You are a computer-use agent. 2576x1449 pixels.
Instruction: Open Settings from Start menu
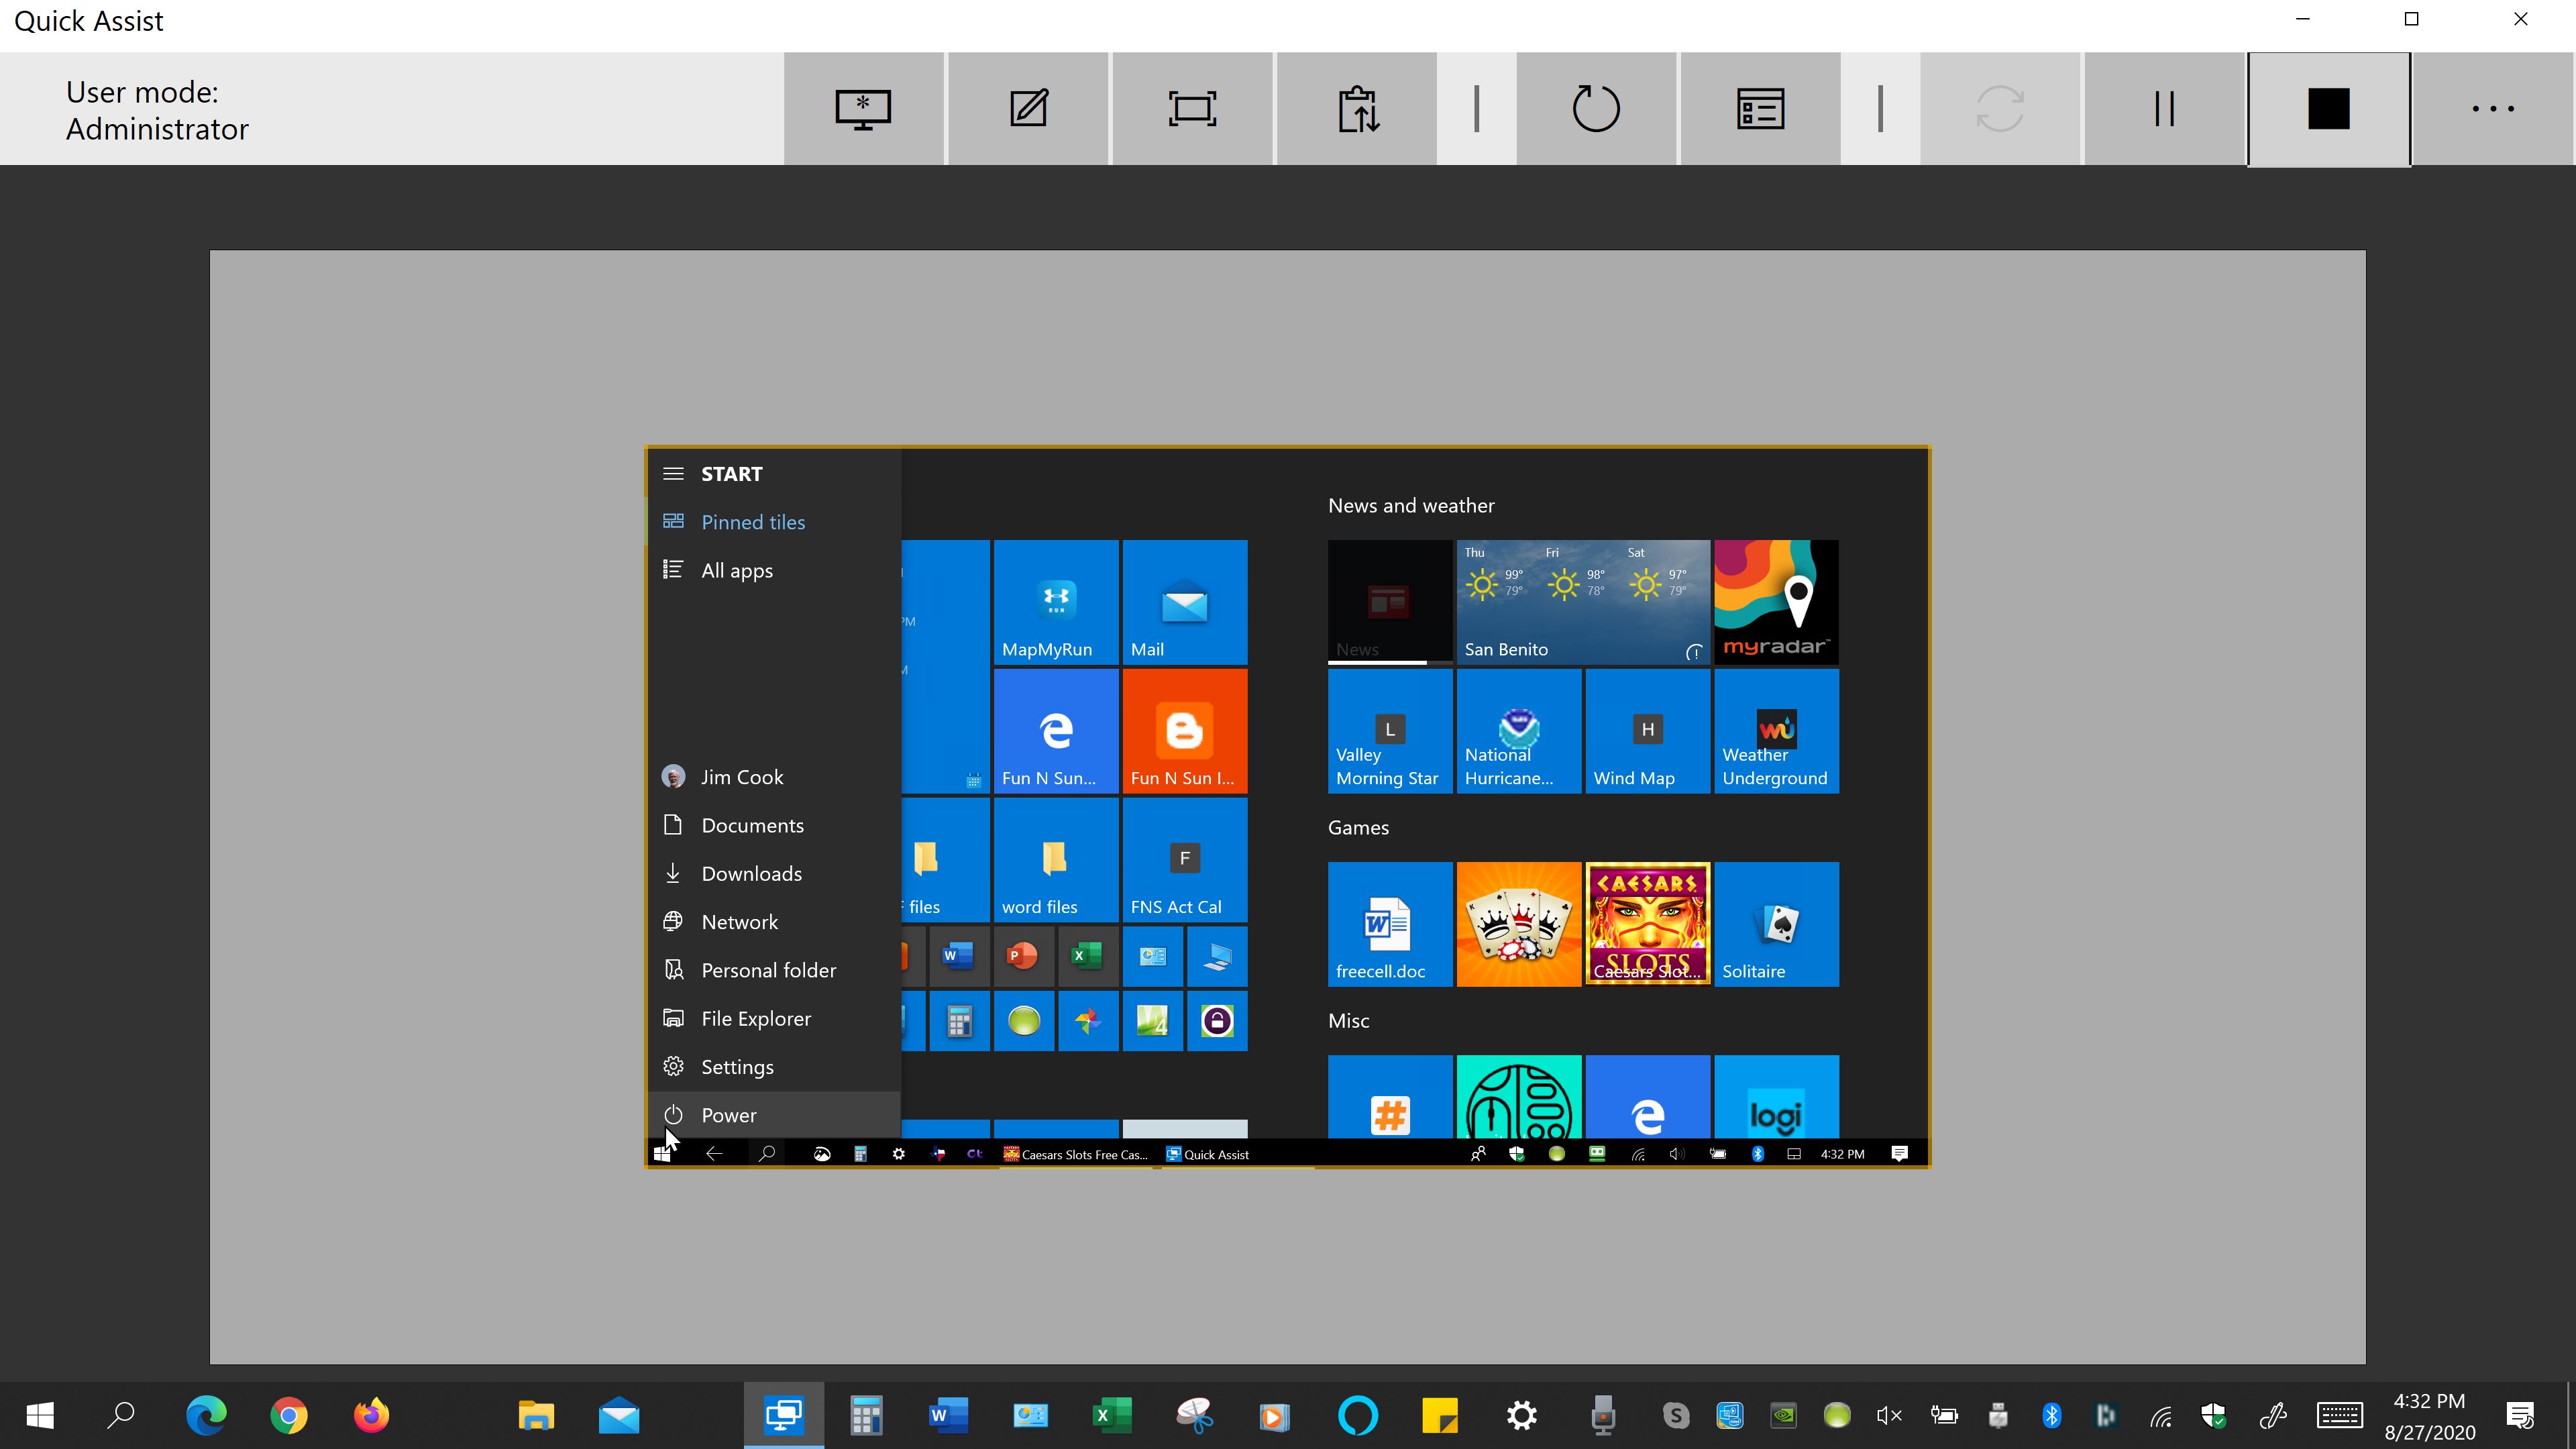(736, 1065)
